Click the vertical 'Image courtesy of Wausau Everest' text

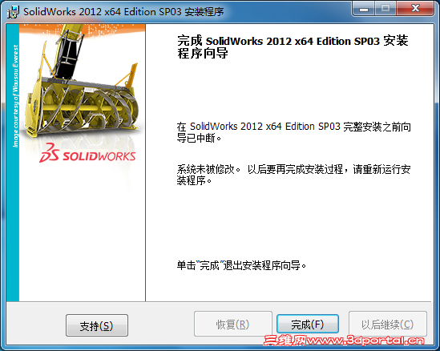coord(15,96)
